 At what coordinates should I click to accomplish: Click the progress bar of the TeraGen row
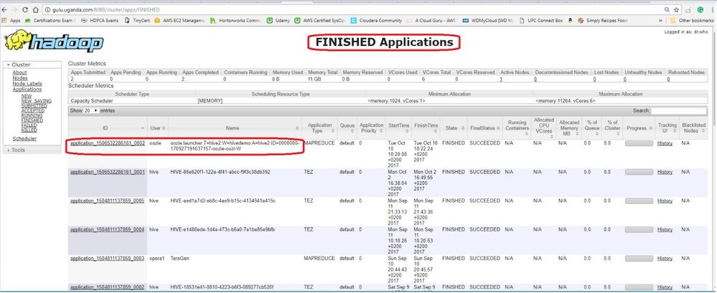[x=639, y=259]
